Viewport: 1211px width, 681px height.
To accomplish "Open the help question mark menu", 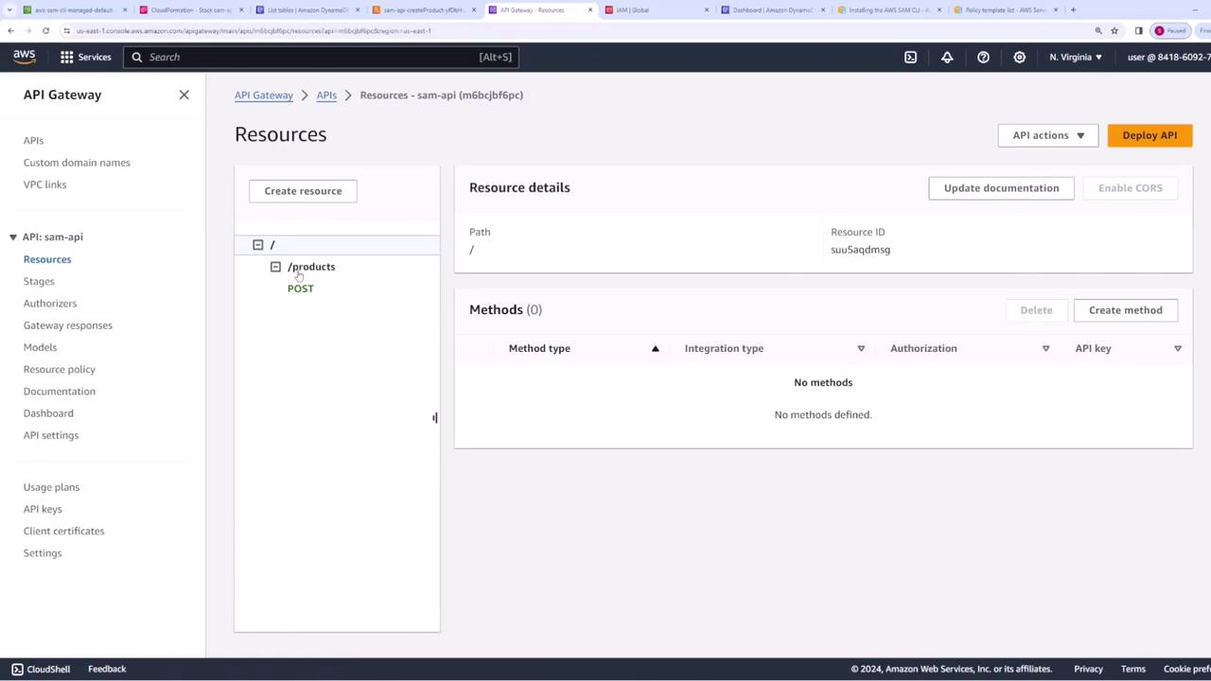I will click(x=983, y=57).
